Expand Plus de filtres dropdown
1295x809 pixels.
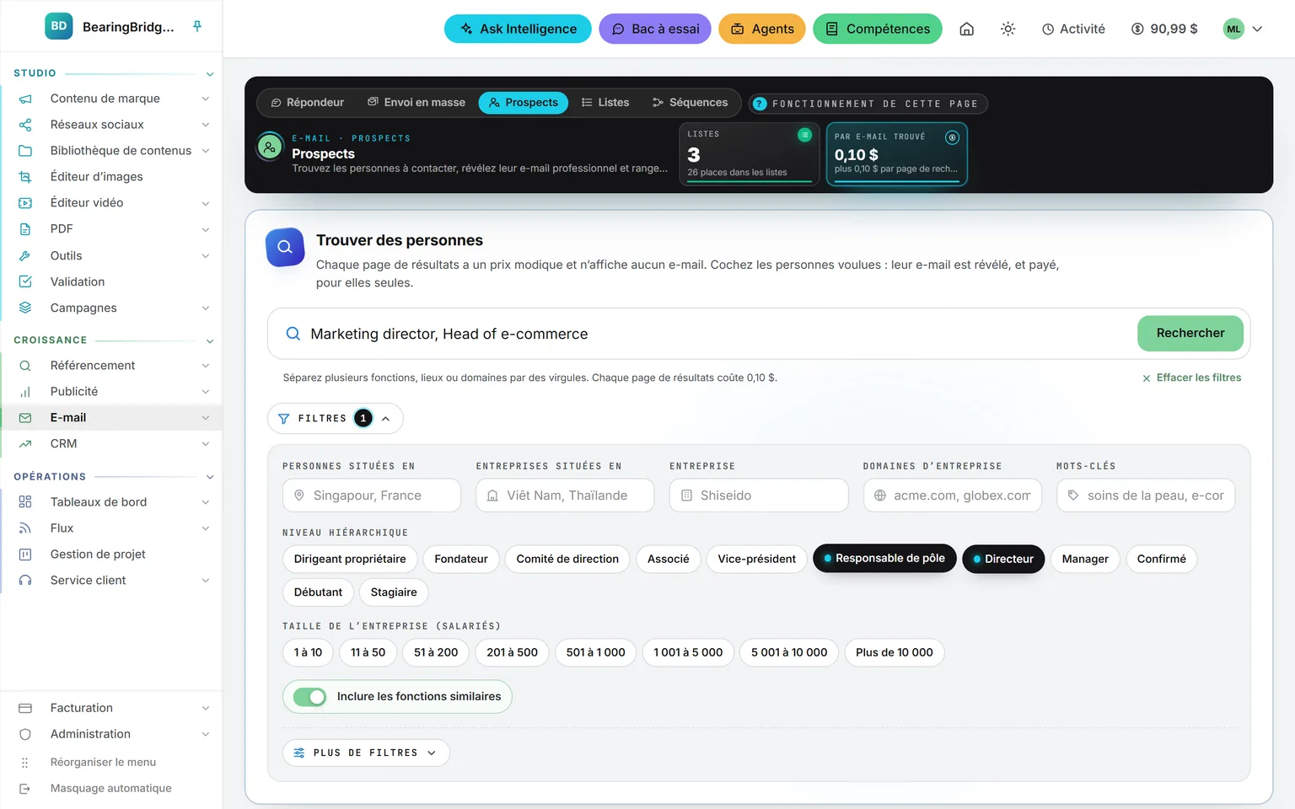coord(366,753)
